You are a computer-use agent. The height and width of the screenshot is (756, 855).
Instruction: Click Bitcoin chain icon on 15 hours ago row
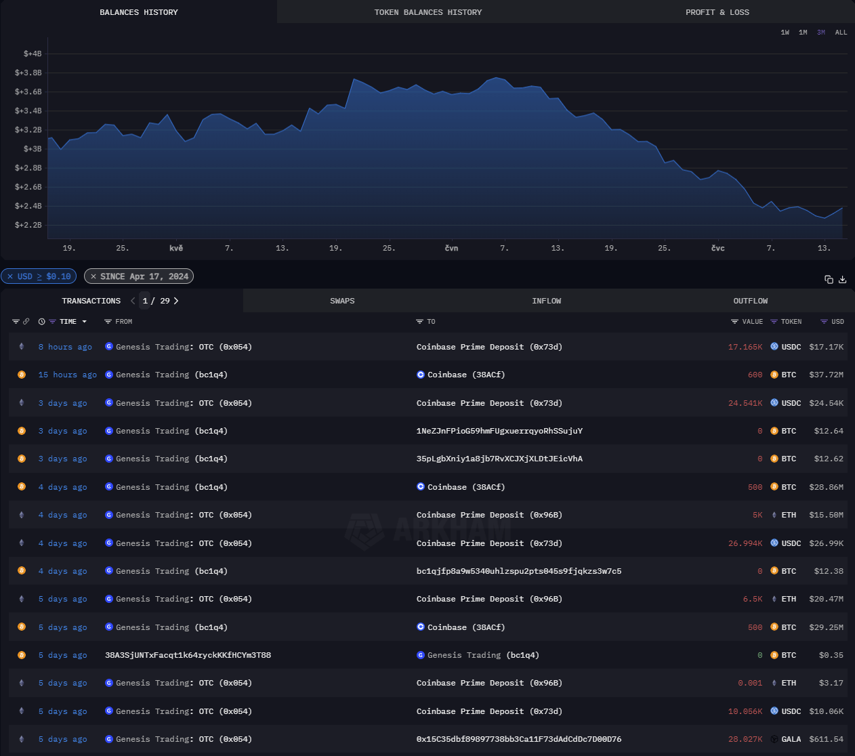point(22,375)
